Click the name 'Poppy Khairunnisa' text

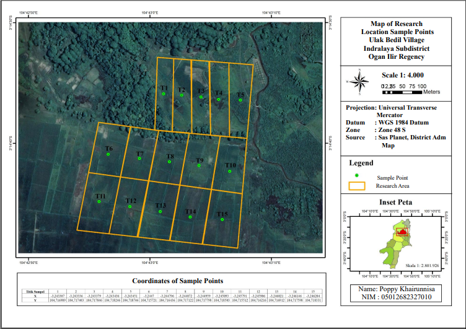(397, 289)
